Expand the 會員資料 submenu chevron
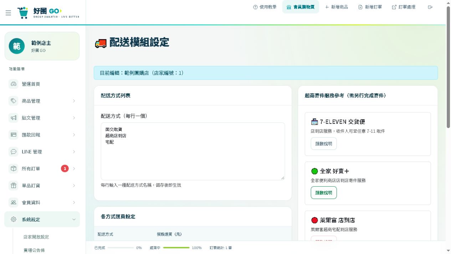 pyautogui.click(x=74, y=203)
